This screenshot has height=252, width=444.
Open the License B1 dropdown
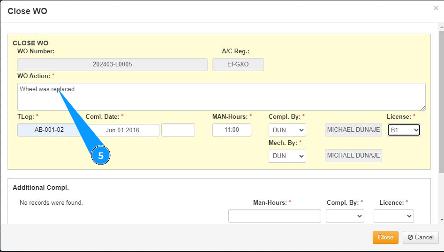coord(404,130)
